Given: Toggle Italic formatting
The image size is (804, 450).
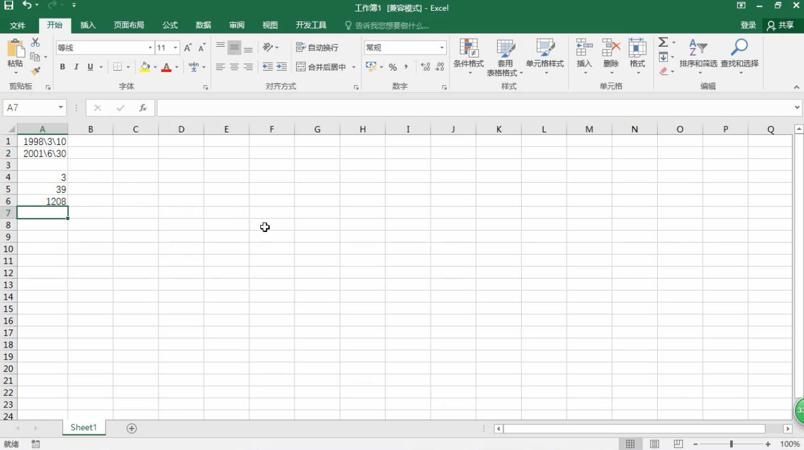Looking at the screenshot, I should 77,67.
